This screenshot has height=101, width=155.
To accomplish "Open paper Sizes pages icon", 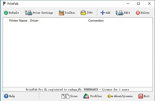I will [65, 96].
